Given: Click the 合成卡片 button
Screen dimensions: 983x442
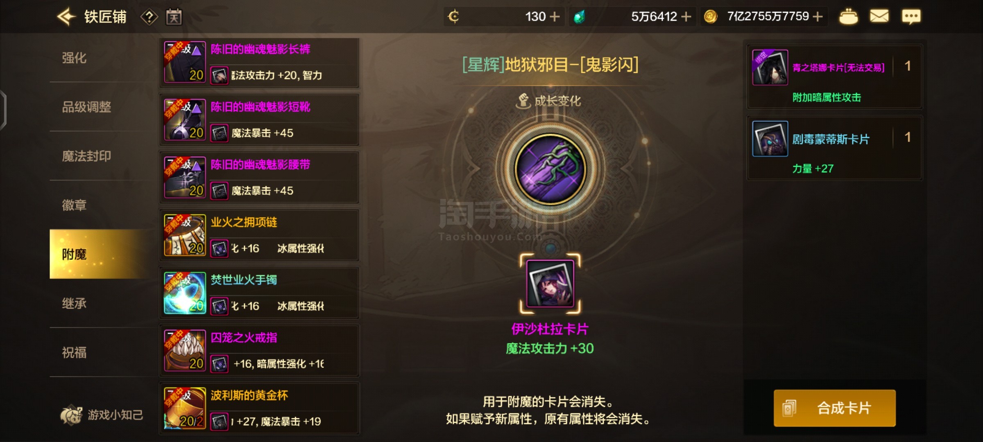Looking at the screenshot, I should click(x=834, y=408).
